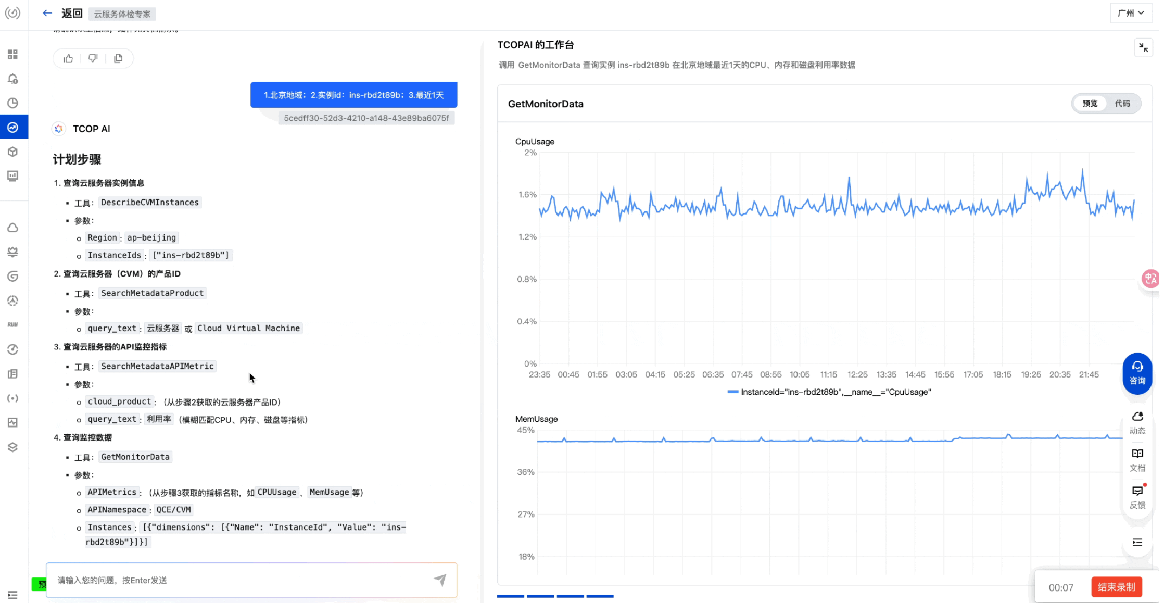Collapse the floating tools list icon

point(1137,543)
